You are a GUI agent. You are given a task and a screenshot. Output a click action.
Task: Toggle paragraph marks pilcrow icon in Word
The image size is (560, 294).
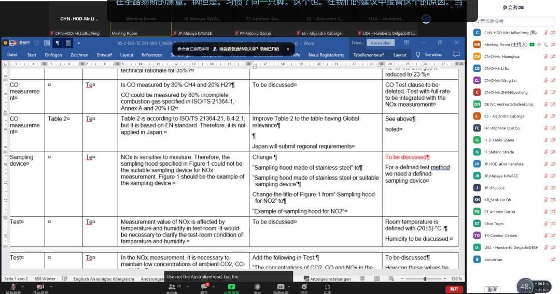[57, 43]
